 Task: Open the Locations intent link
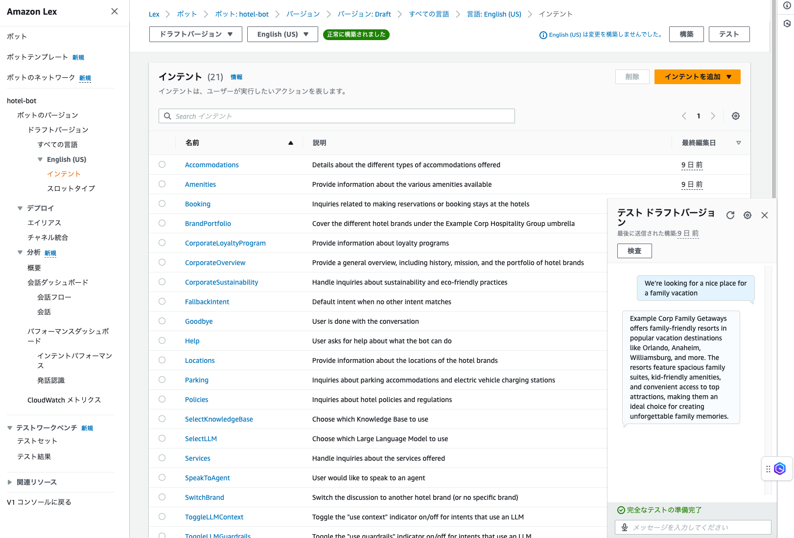(x=200, y=360)
